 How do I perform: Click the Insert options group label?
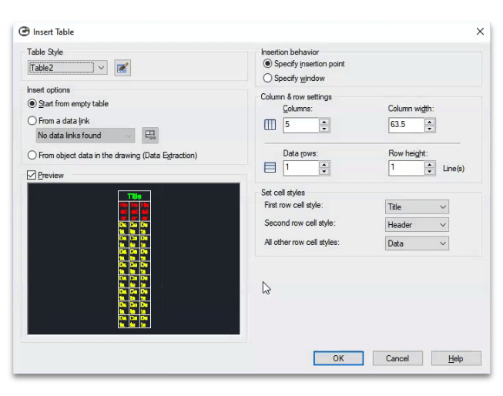tap(49, 90)
